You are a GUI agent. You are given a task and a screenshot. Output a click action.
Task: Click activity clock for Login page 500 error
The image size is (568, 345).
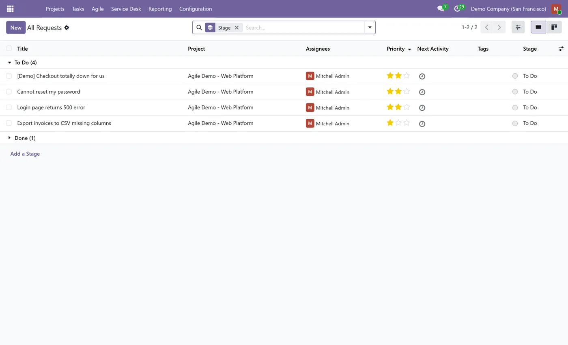(x=422, y=108)
